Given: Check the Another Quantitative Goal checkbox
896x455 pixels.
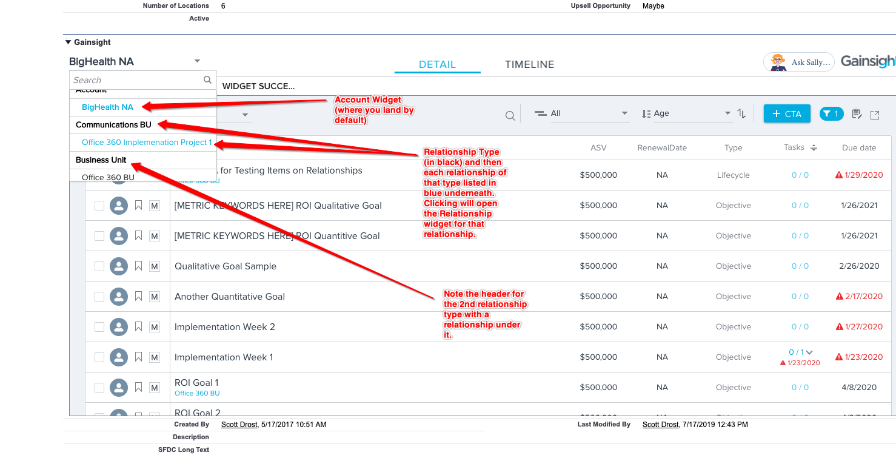Looking at the screenshot, I should (x=99, y=297).
